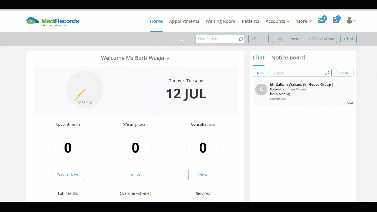This screenshot has width=377, height=212.
Task: Switch to the Chat tab
Action: click(x=259, y=58)
